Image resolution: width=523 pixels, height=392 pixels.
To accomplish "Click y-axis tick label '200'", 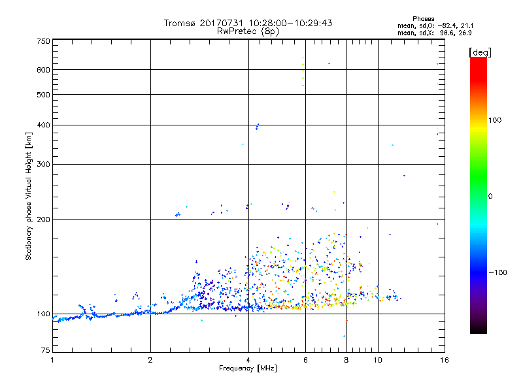I will click(x=43, y=220).
